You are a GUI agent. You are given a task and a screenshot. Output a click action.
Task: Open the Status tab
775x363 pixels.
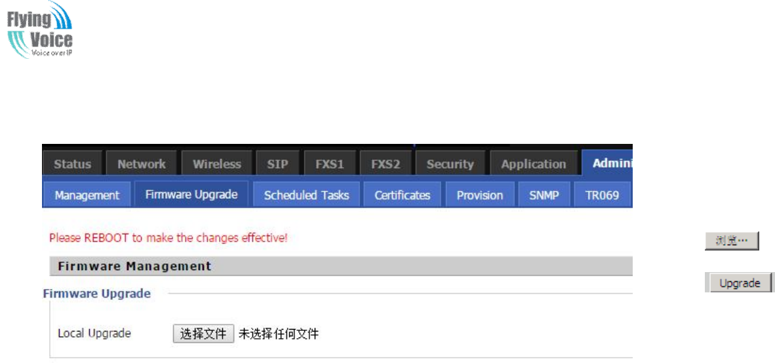pyautogui.click(x=72, y=164)
